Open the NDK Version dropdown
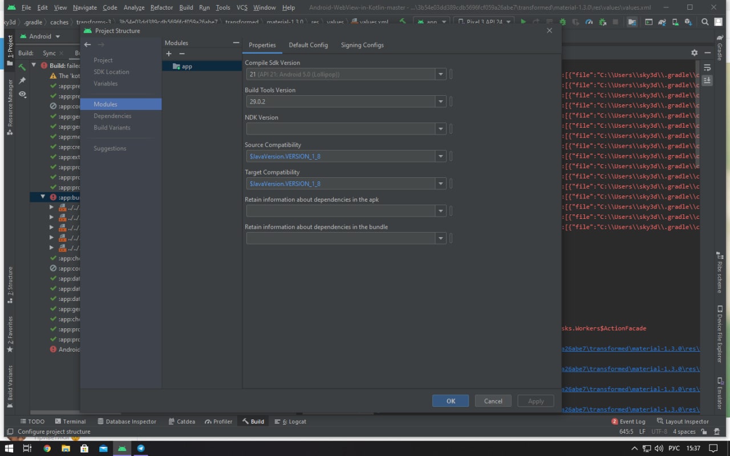 pyautogui.click(x=440, y=129)
